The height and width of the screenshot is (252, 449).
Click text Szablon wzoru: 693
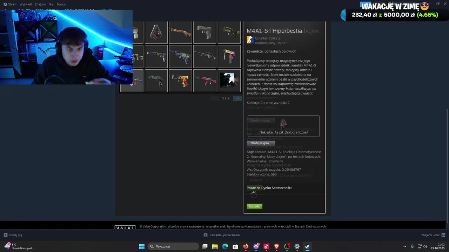(262, 174)
